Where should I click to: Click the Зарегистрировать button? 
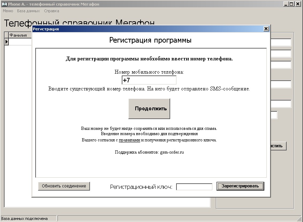pyautogui.click(x=240, y=186)
